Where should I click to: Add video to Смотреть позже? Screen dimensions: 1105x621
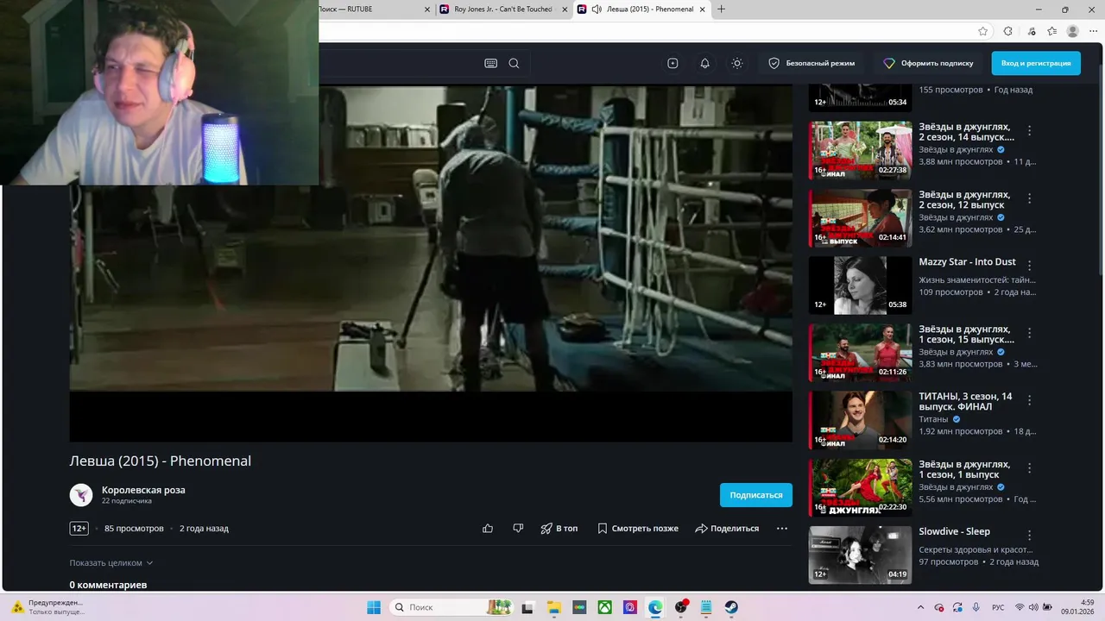638,528
